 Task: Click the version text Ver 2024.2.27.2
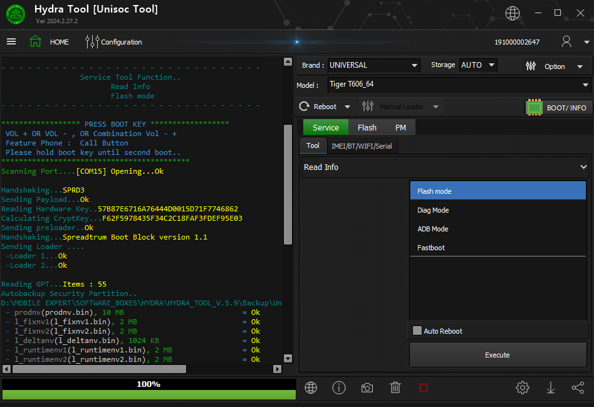click(x=57, y=21)
